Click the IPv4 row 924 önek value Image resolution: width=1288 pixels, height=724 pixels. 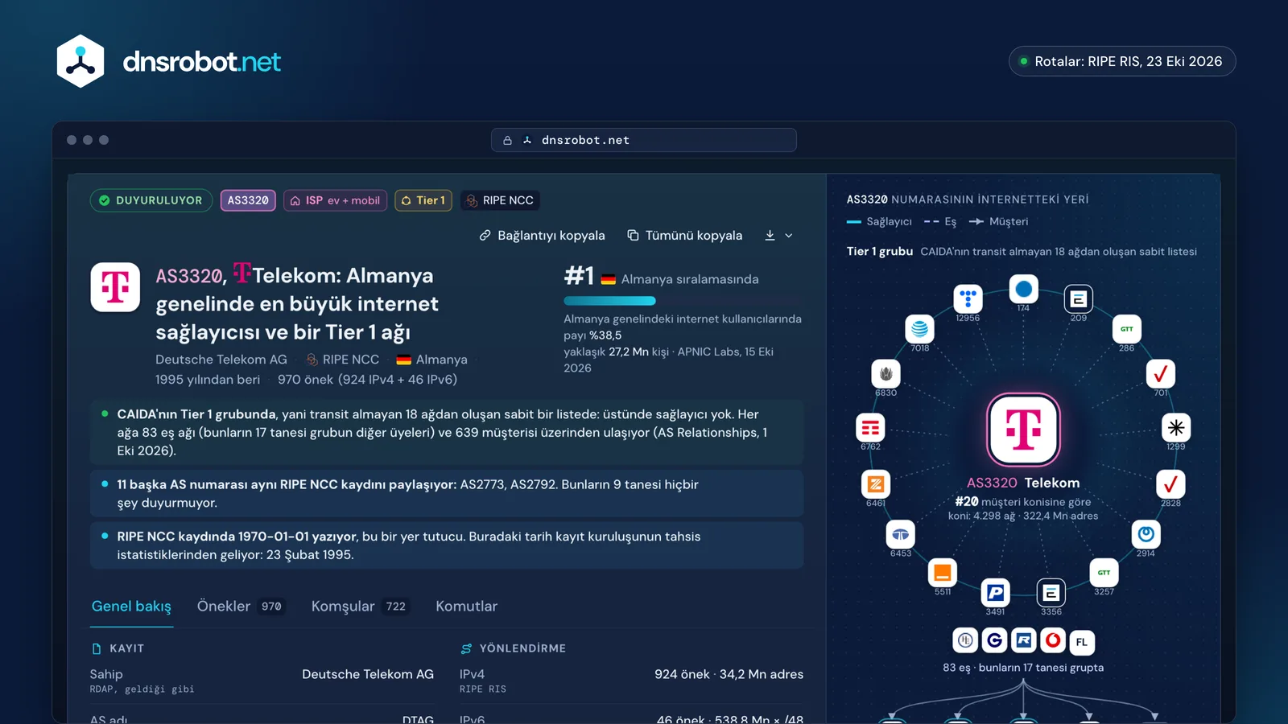pos(729,674)
